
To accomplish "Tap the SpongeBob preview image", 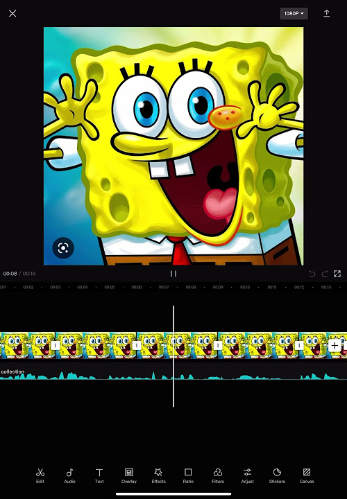I will 173,146.
